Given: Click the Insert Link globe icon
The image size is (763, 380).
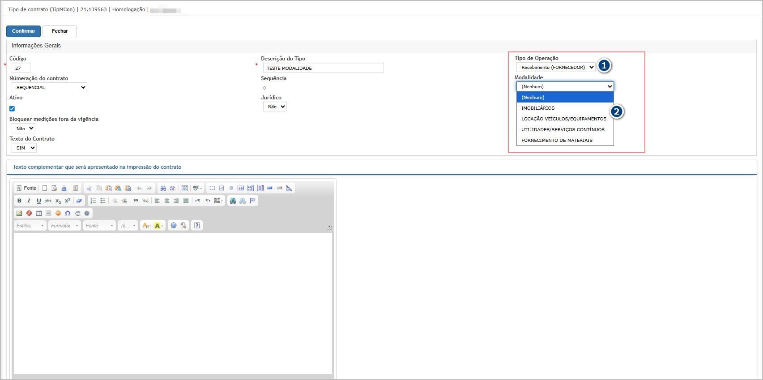Looking at the screenshot, I should coord(233,201).
